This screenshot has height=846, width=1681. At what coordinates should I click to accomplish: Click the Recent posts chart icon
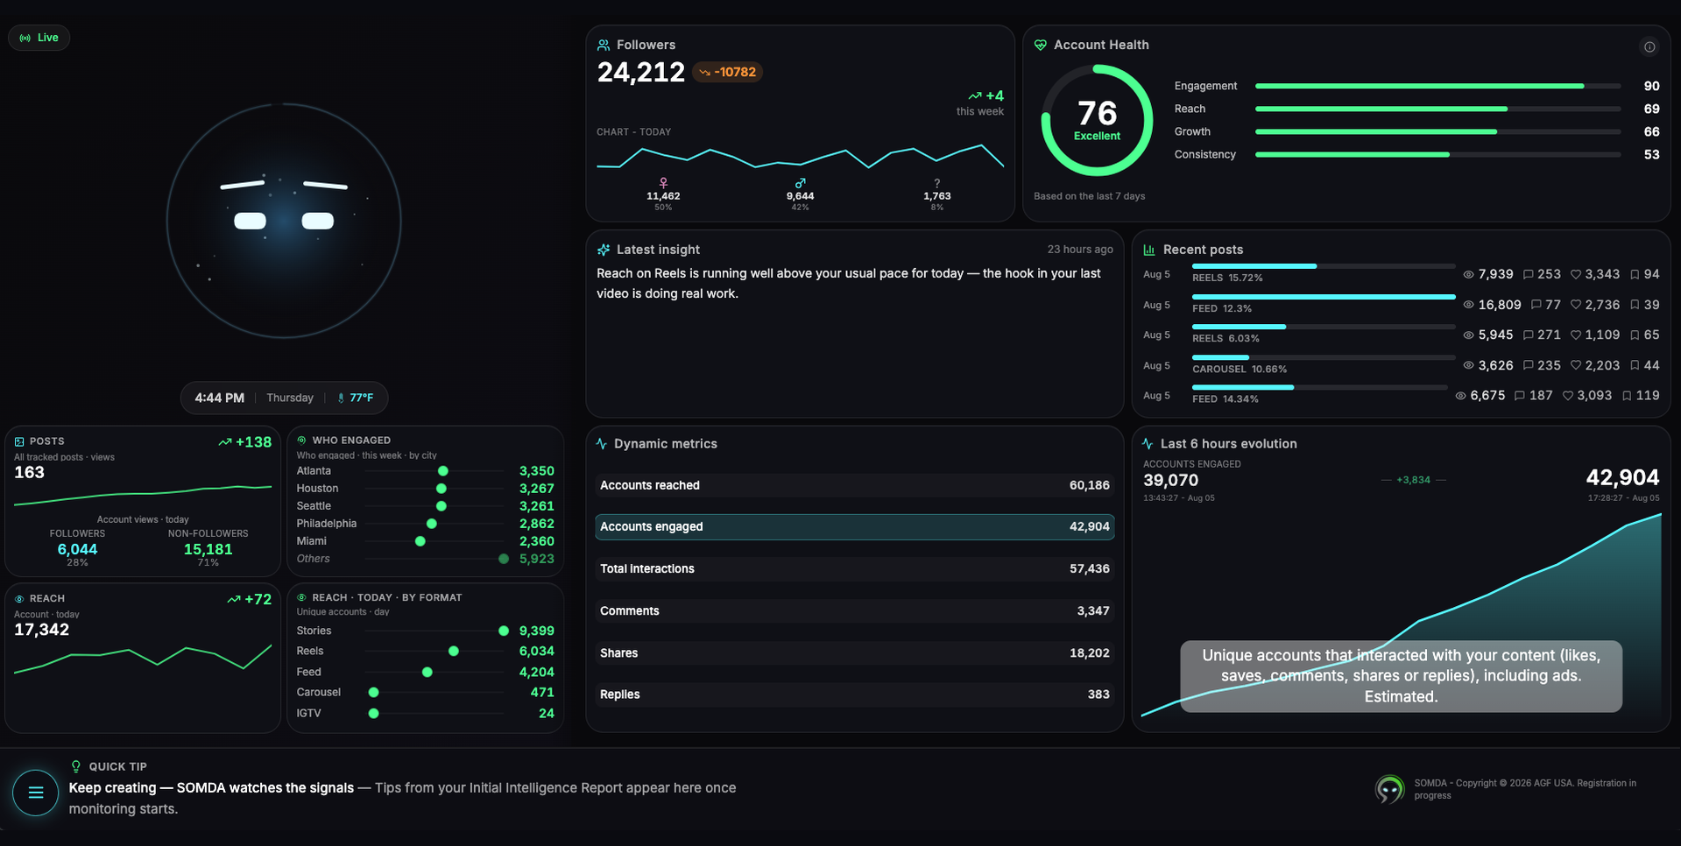point(1149,250)
